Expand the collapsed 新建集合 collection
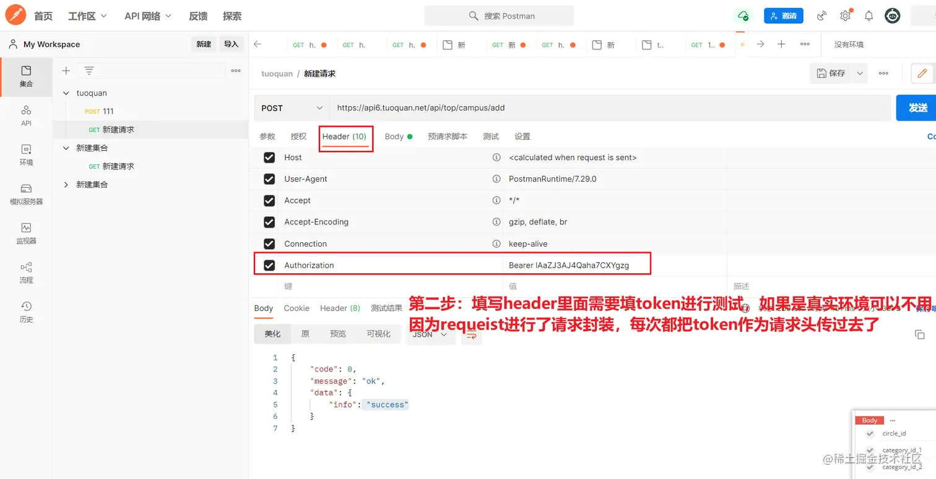Image resolution: width=936 pixels, height=479 pixels. [x=66, y=185]
